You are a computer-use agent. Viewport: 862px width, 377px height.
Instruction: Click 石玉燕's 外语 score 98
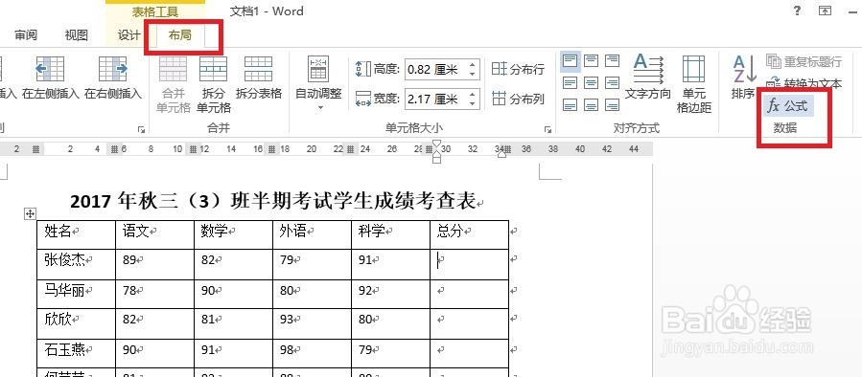287,349
